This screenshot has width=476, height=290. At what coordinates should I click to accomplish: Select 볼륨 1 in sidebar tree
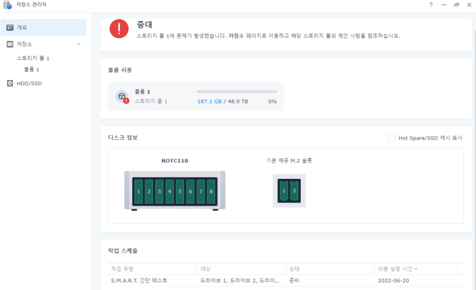click(32, 69)
